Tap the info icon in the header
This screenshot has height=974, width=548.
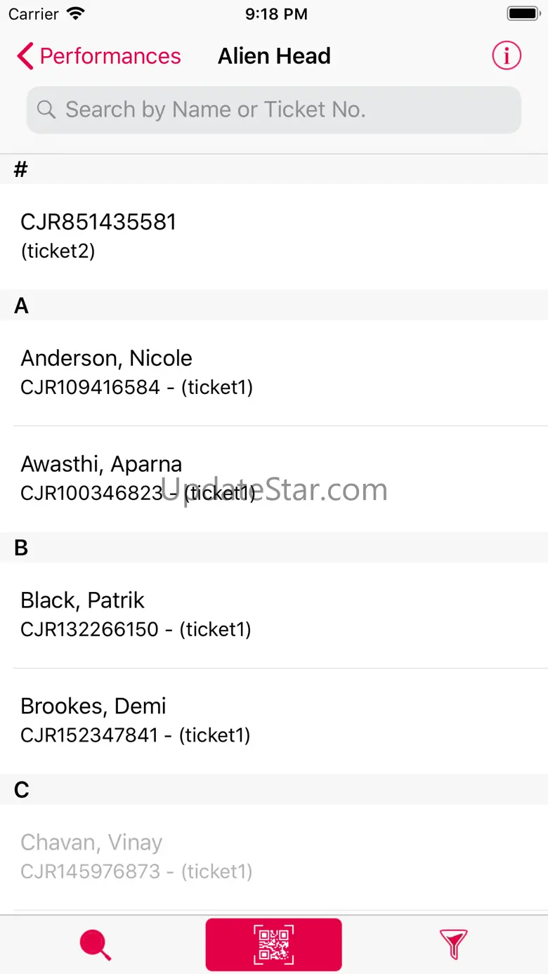point(507,55)
